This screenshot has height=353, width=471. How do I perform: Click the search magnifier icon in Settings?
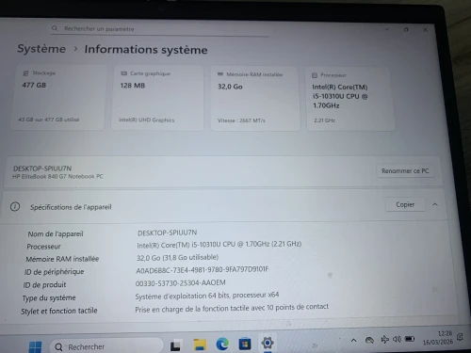pos(55,28)
